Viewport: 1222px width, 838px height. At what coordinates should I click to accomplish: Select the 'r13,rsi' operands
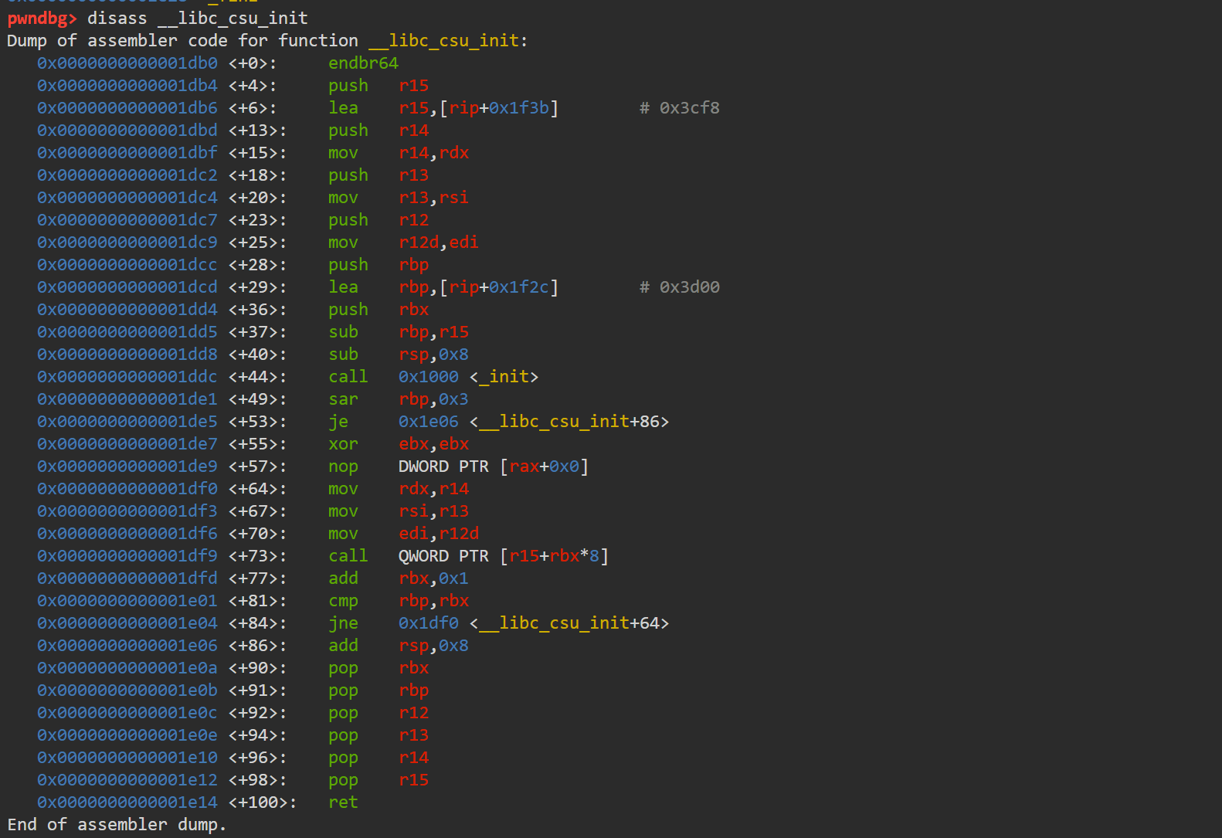(434, 197)
